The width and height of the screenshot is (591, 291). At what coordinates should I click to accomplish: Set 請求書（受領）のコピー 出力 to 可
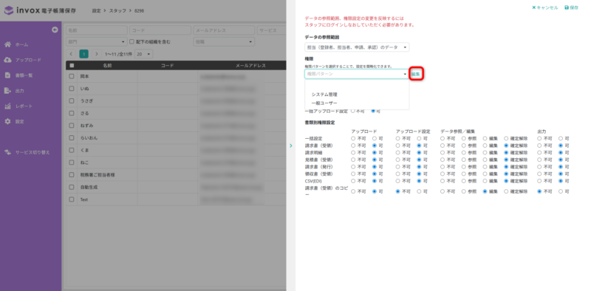[x=561, y=191]
